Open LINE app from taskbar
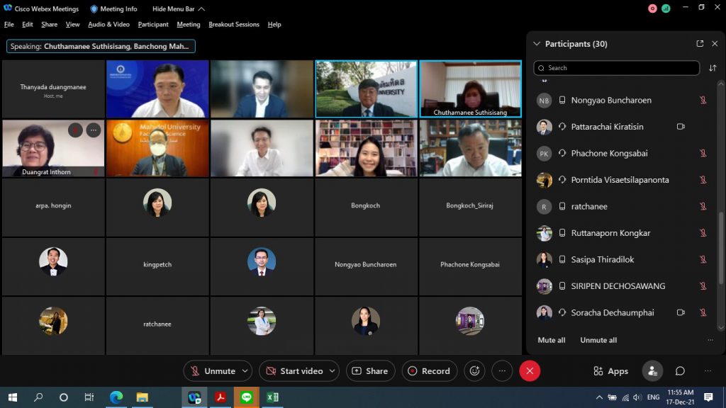Screen dimensions: 726x408 pos(246,397)
